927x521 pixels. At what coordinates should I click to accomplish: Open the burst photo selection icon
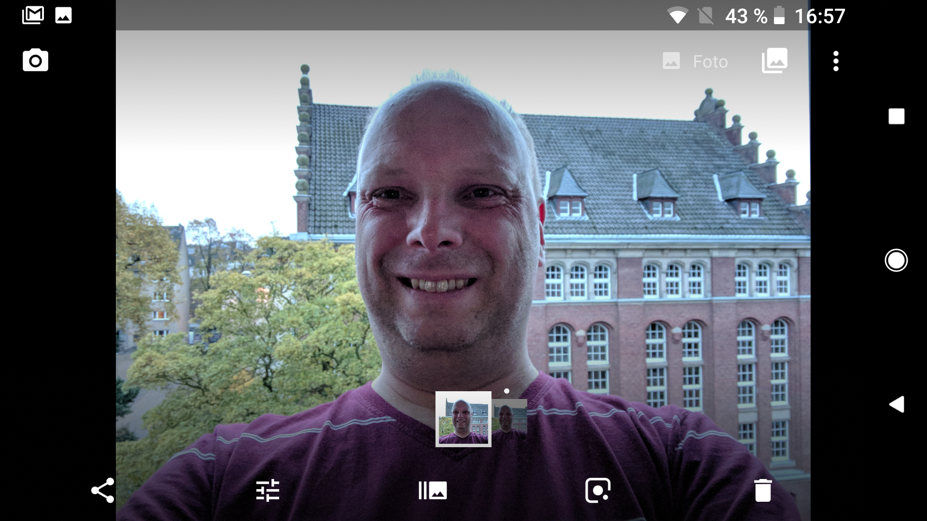pyautogui.click(x=433, y=491)
